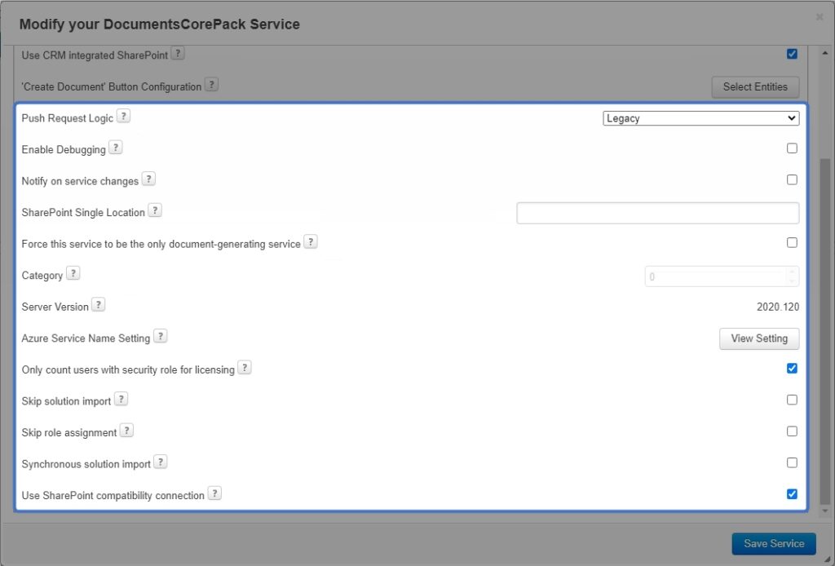Open help for Push Request Logic
Image resolution: width=835 pixels, height=566 pixels.
pyautogui.click(x=123, y=116)
